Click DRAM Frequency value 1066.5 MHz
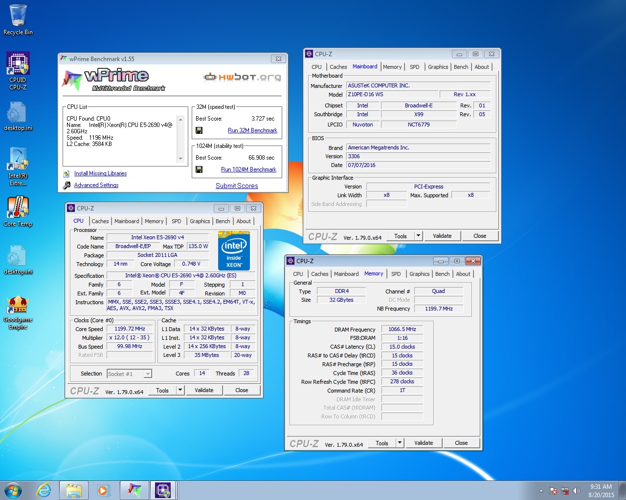 402,329
